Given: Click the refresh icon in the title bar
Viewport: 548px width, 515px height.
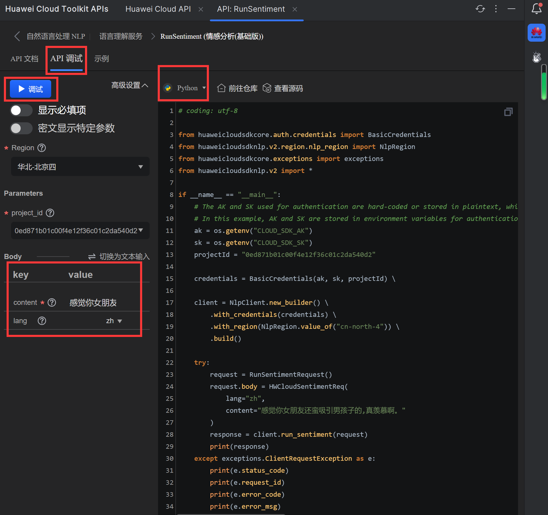Looking at the screenshot, I should click(x=480, y=9).
